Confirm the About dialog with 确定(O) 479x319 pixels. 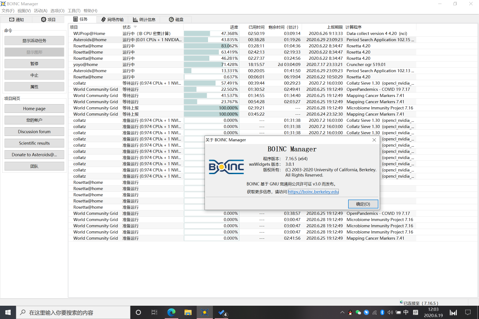[363, 204]
